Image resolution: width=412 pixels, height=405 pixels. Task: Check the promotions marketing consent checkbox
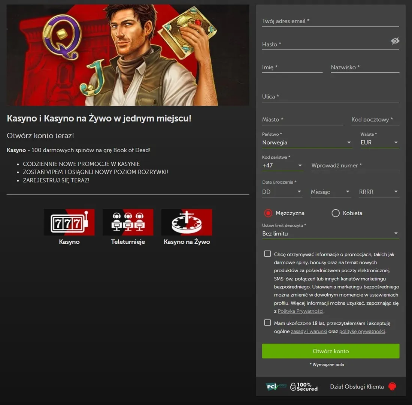point(267,253)
